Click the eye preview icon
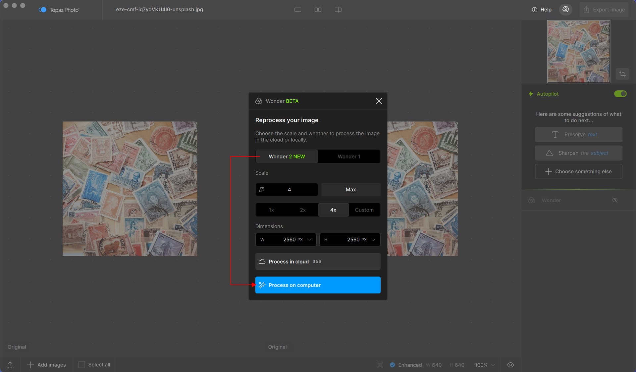636x372 pixels. pyautogui.click(x=510, y=365)
